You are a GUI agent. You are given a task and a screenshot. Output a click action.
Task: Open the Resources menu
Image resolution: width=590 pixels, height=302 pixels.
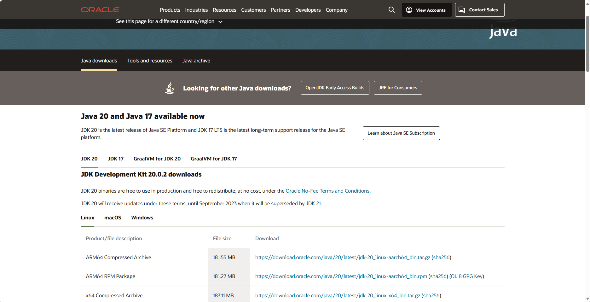(x=224, y=10)
